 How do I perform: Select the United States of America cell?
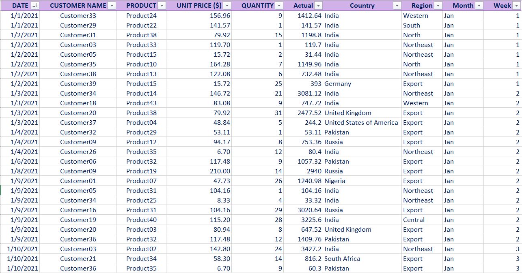click(x=361, y=122)
